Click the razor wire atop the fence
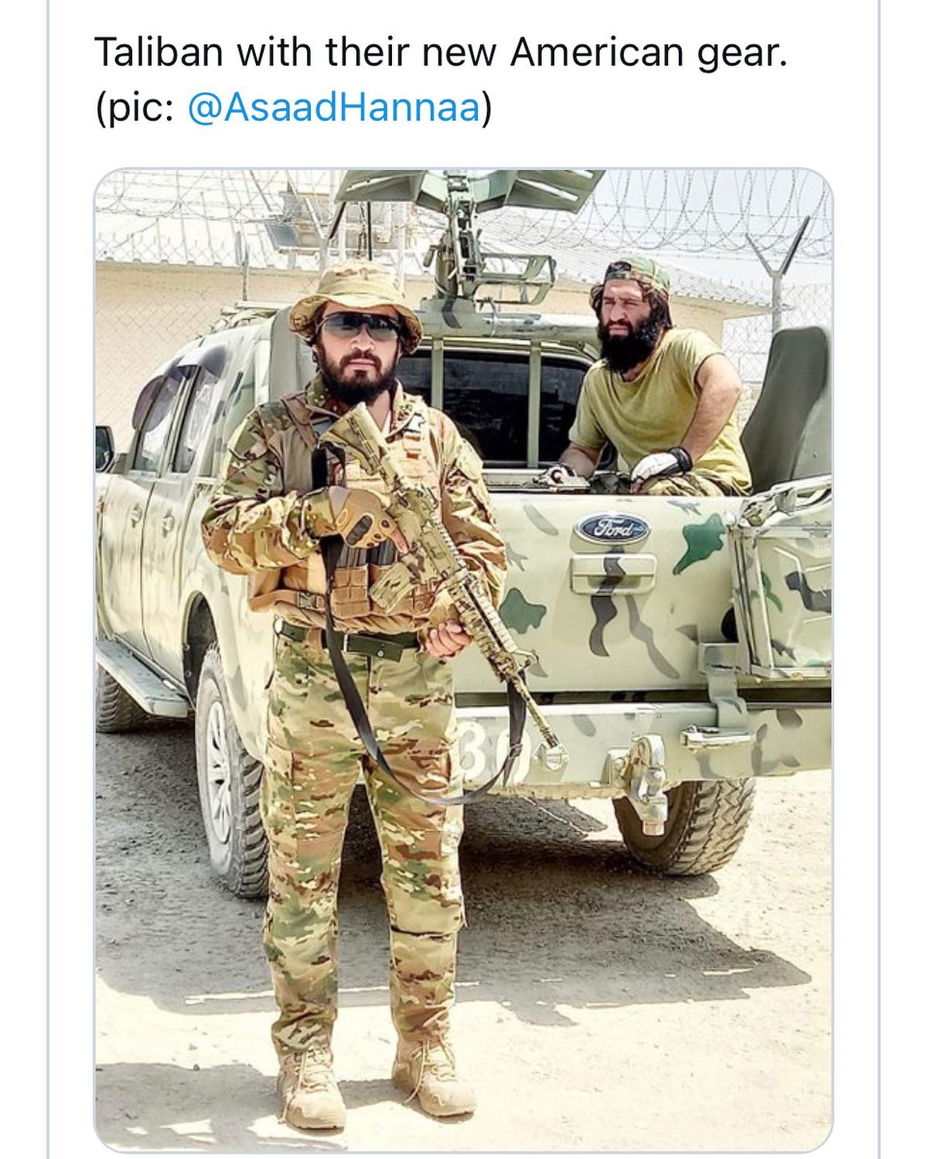Screen dimensions: 927x1159 pyautogui.click(x=464, y=203)
